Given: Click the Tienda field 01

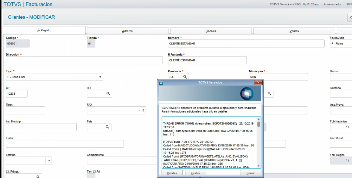Looking at the screenshot, I should pyautogui.click(x=91, y=44).
